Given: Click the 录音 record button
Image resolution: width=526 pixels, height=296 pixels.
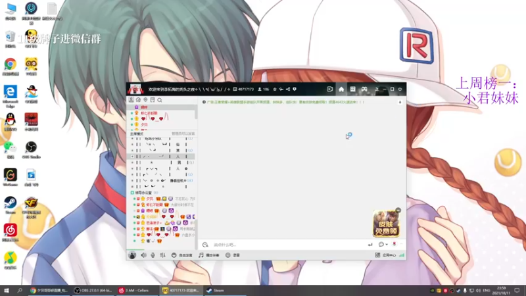Looking at the screenshot, I should pyautogui.click(x=233, y=255).
